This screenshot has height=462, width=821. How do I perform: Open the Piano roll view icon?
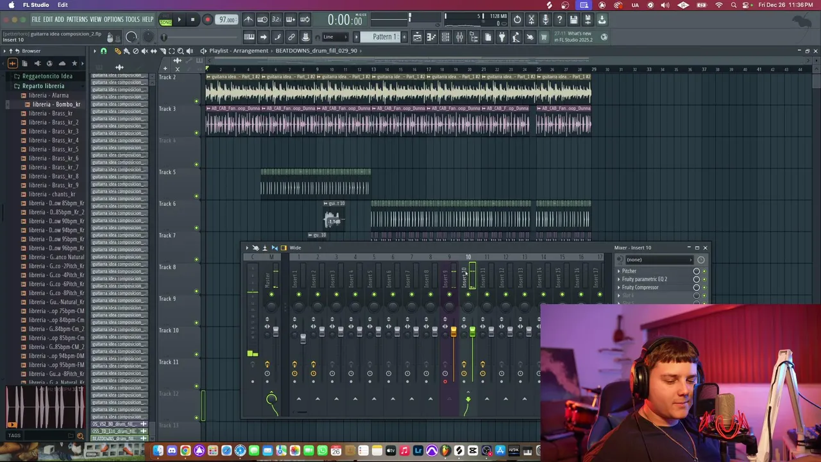431,37
